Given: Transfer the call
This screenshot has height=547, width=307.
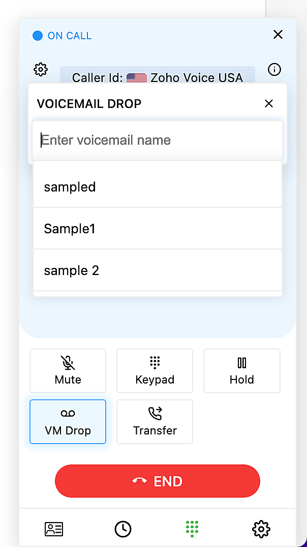Looking at the screenshot, I should coord(155,421).
